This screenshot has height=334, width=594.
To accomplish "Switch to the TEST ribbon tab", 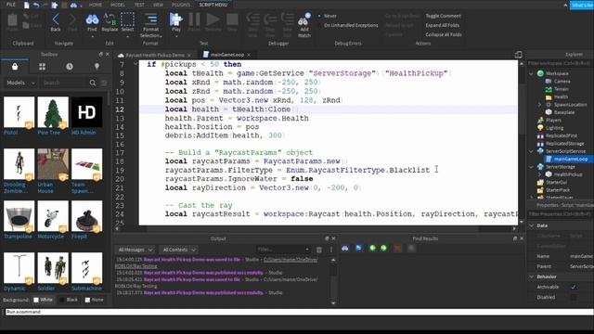I will tap(139, 5).
